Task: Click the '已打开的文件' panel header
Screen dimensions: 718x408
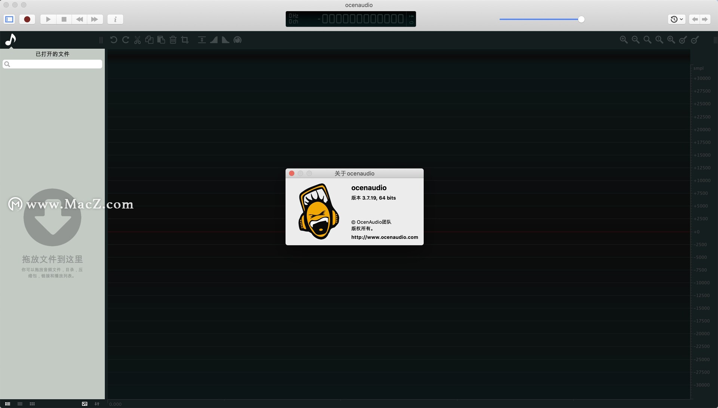Action: click(52, 54)
